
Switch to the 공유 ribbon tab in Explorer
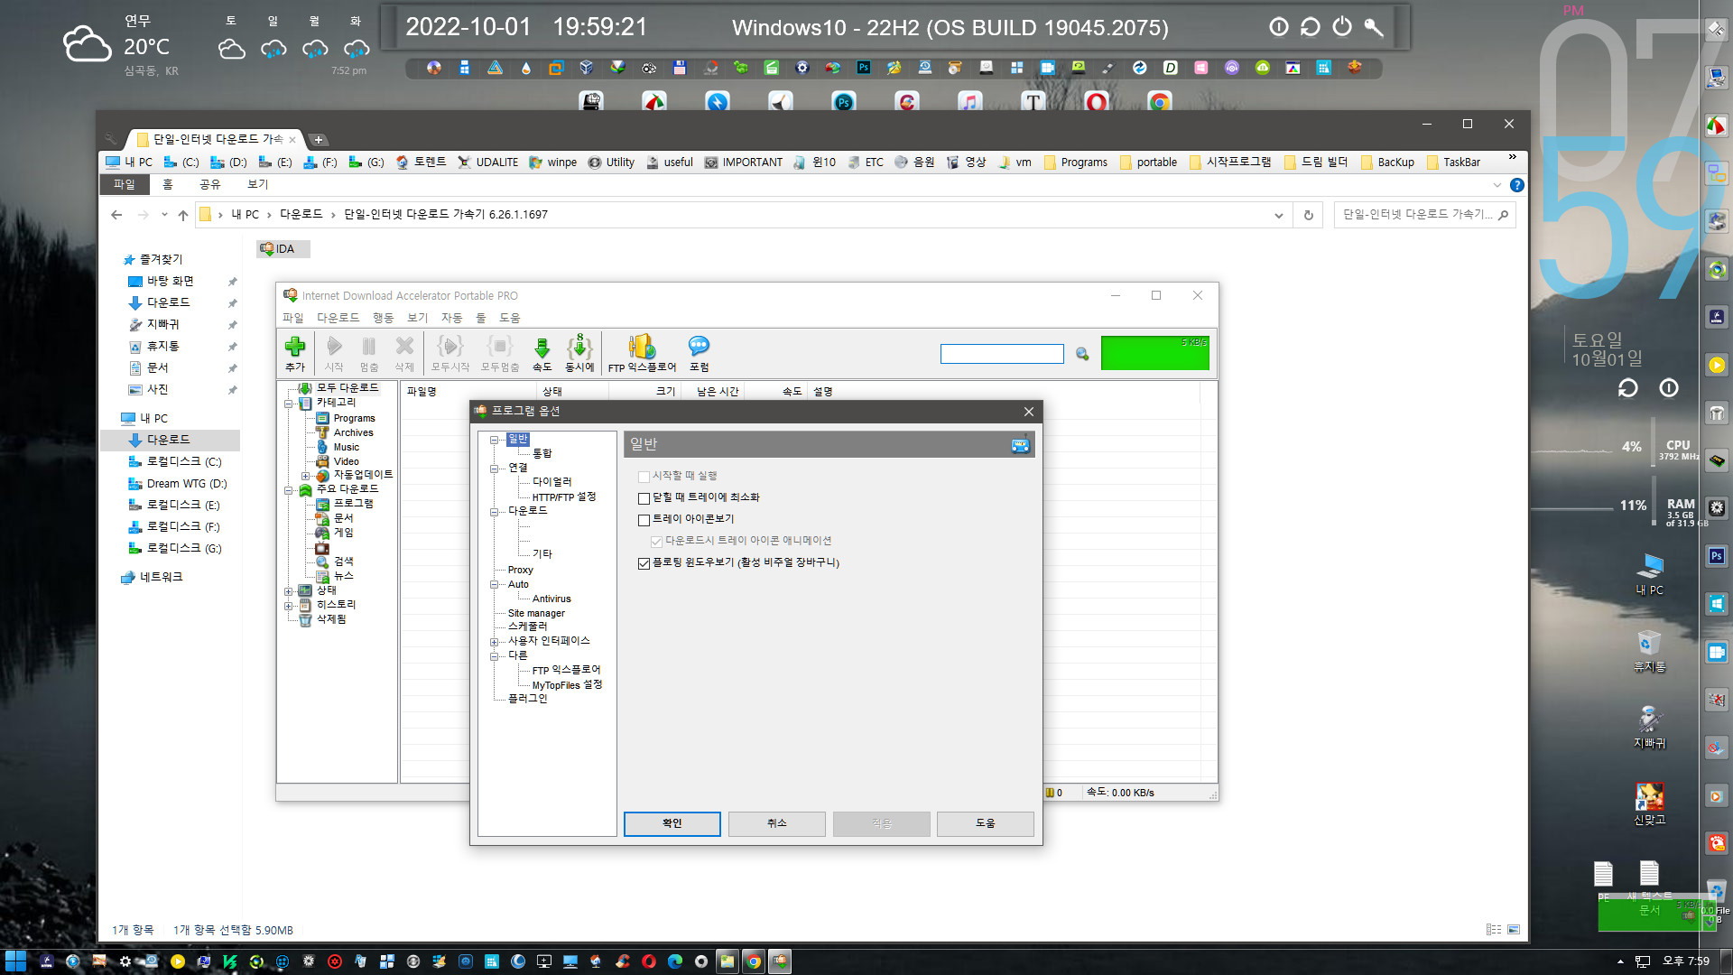[x=209, y=184]
